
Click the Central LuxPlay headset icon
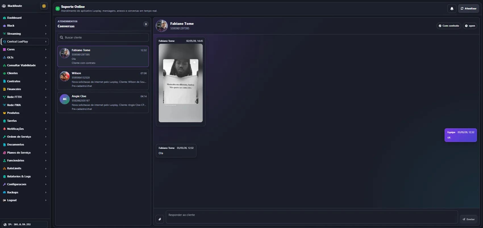4,42
